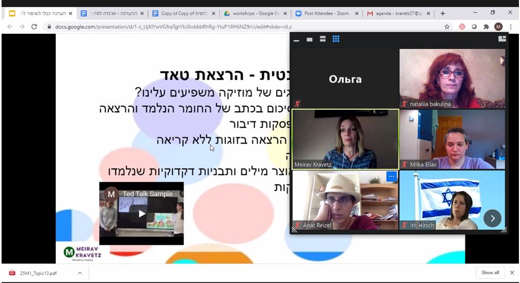Click Show all downloads button
520x283 pixels.
click(490, 273)
